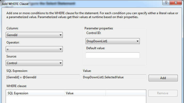
Task: Click the Help question mark button
Action: 165,3
